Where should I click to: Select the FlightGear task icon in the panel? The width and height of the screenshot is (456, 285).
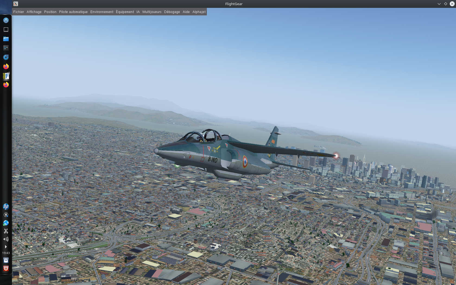(x=6, y=76)
